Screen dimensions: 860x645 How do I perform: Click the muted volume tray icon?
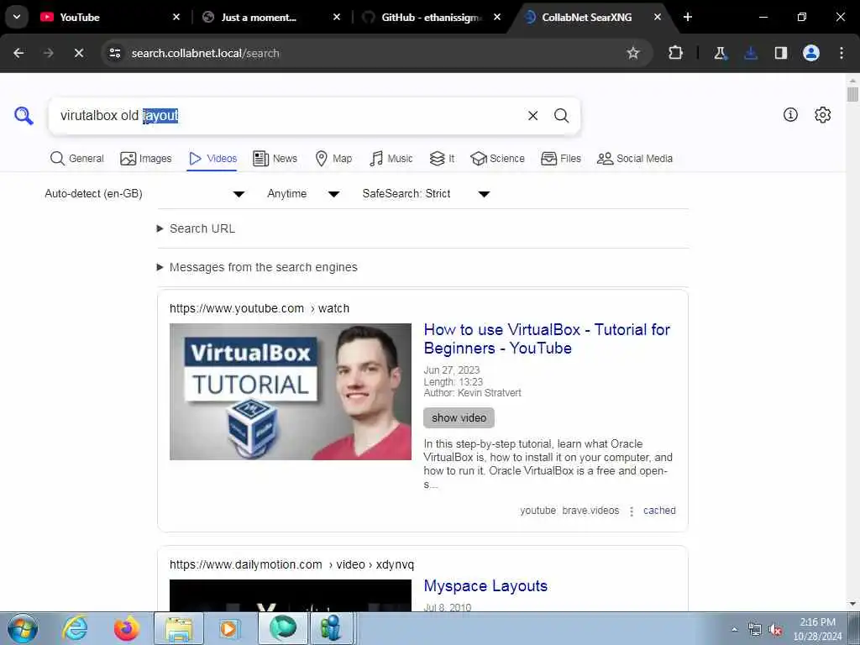coord(775,630)
